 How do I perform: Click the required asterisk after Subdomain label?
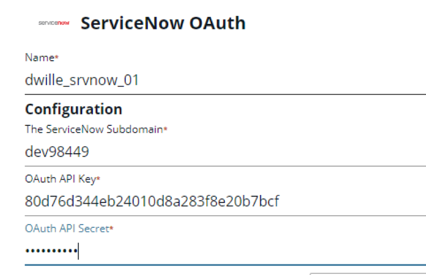click(165, 129)
